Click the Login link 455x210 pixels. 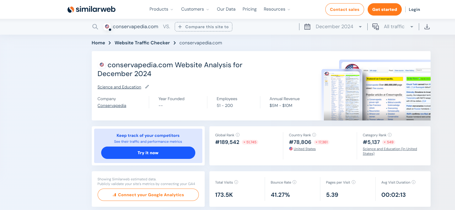(414, 9)
